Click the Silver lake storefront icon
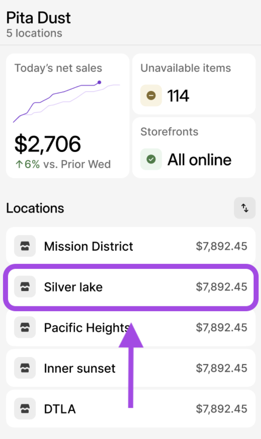The height and width of the screenshot is (439, 261). click(25, 287)
